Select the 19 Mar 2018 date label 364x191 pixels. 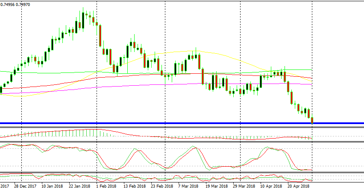point(217,186)
